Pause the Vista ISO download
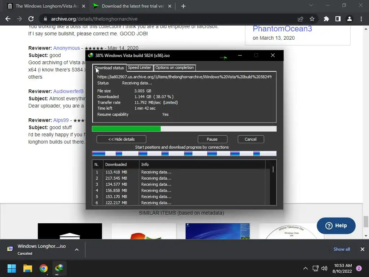 pyautogui.click(x=212, y=139)
